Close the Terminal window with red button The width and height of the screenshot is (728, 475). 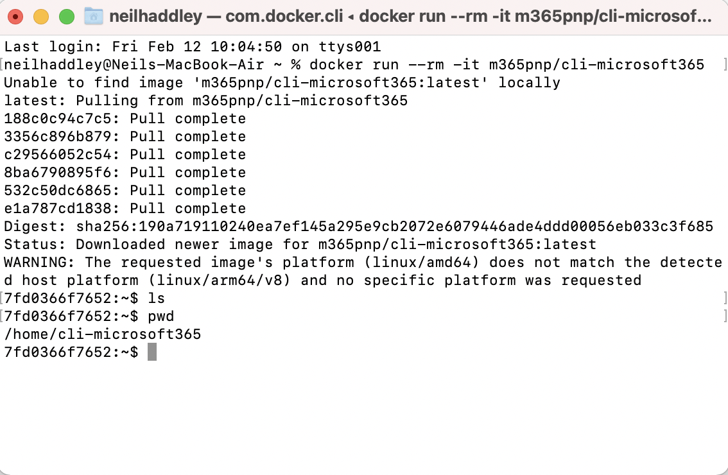point(16,17)
